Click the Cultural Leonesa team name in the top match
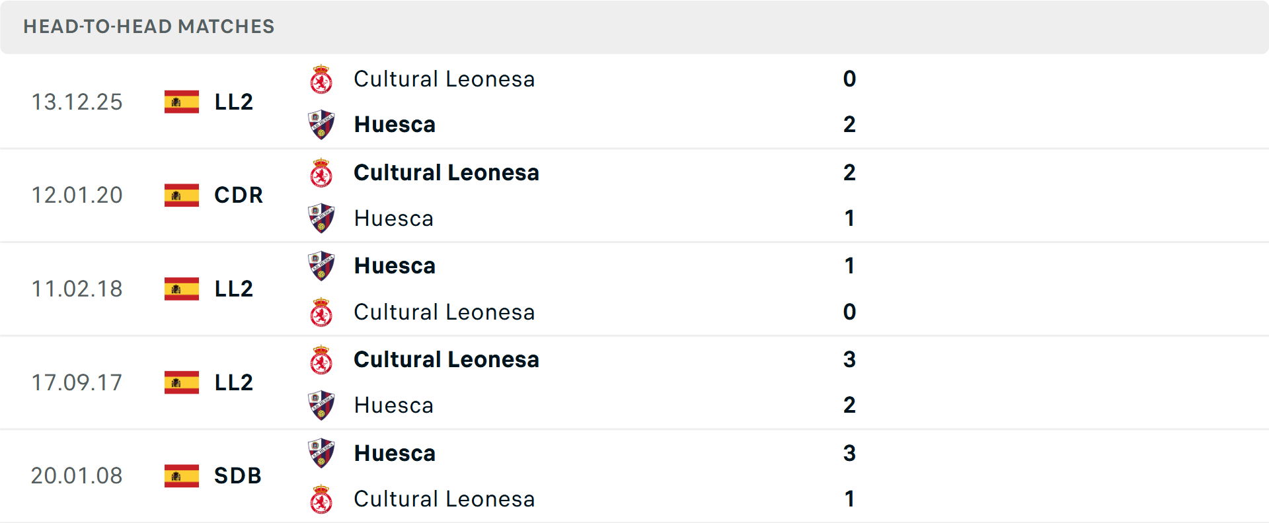1269x523 pixels. [443, 79]
